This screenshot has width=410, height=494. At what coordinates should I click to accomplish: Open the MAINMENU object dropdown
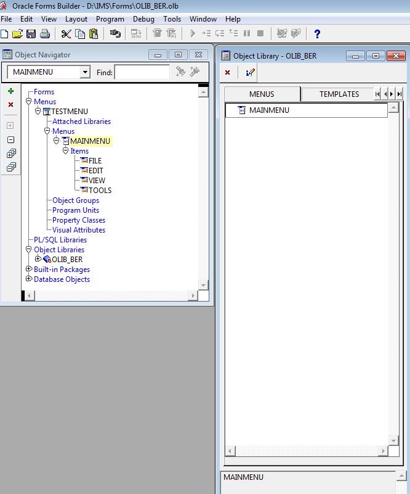point(85,72)
